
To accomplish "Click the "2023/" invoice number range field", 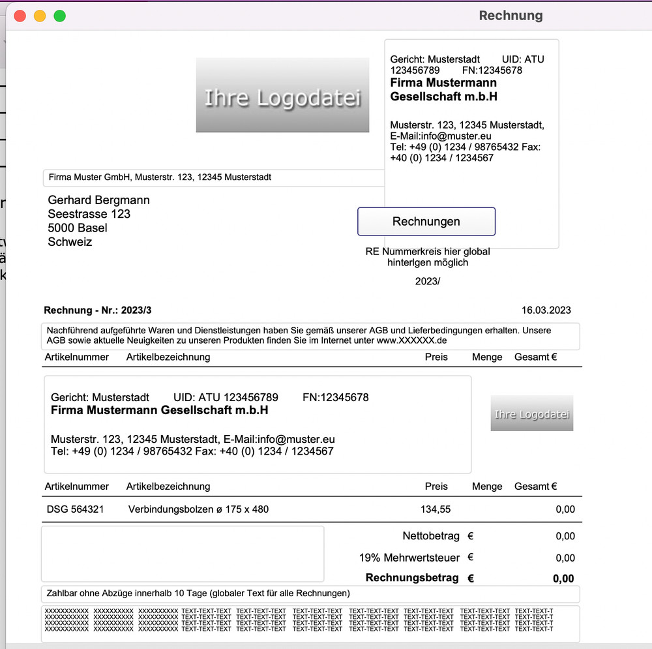I will [x=427, y=281].
